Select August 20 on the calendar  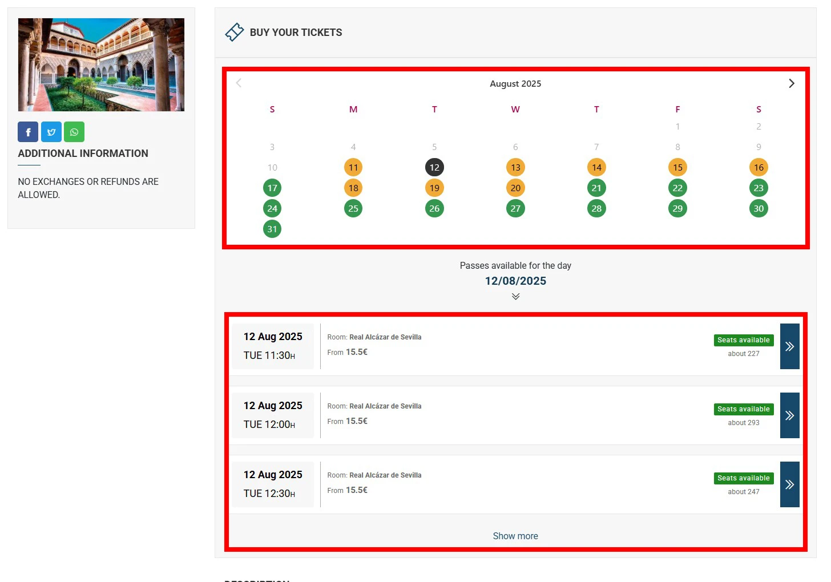(515, 188)
